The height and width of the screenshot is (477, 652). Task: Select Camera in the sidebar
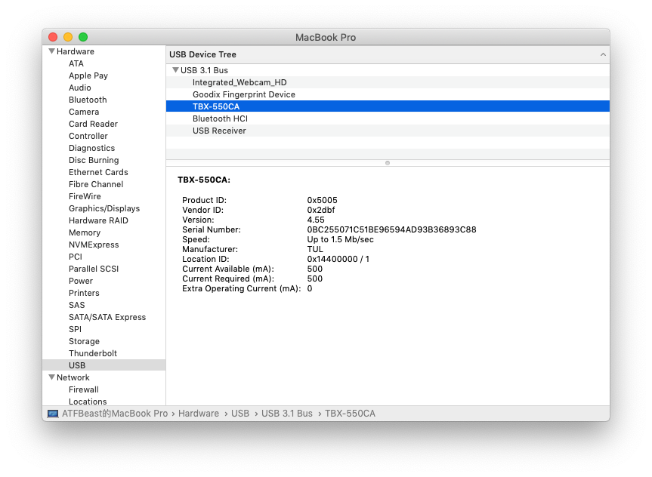[84, 112]
